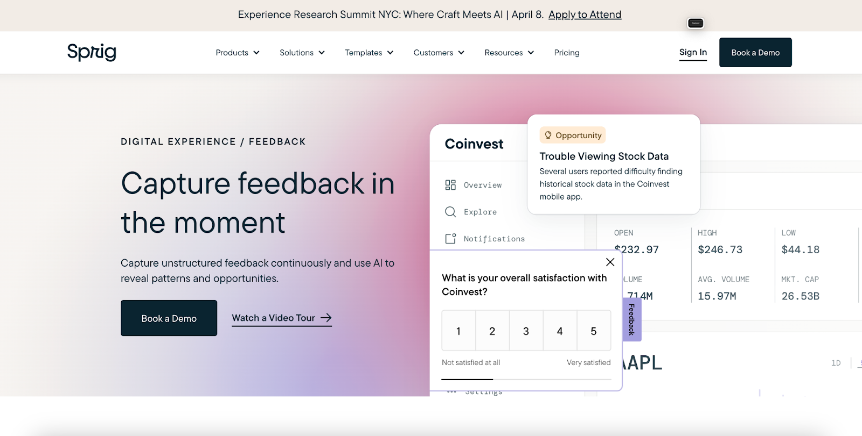This screenshot has height=436, width=862.
Task: Click the Coinvest heading
Action: point(474,144)
